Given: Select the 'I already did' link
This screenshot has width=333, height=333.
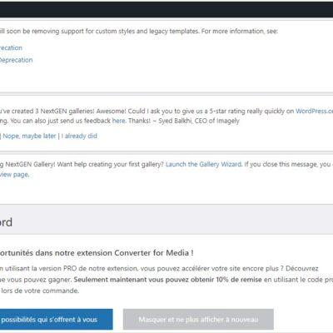Looking at the screenshot, I should [x=79, y=136].
